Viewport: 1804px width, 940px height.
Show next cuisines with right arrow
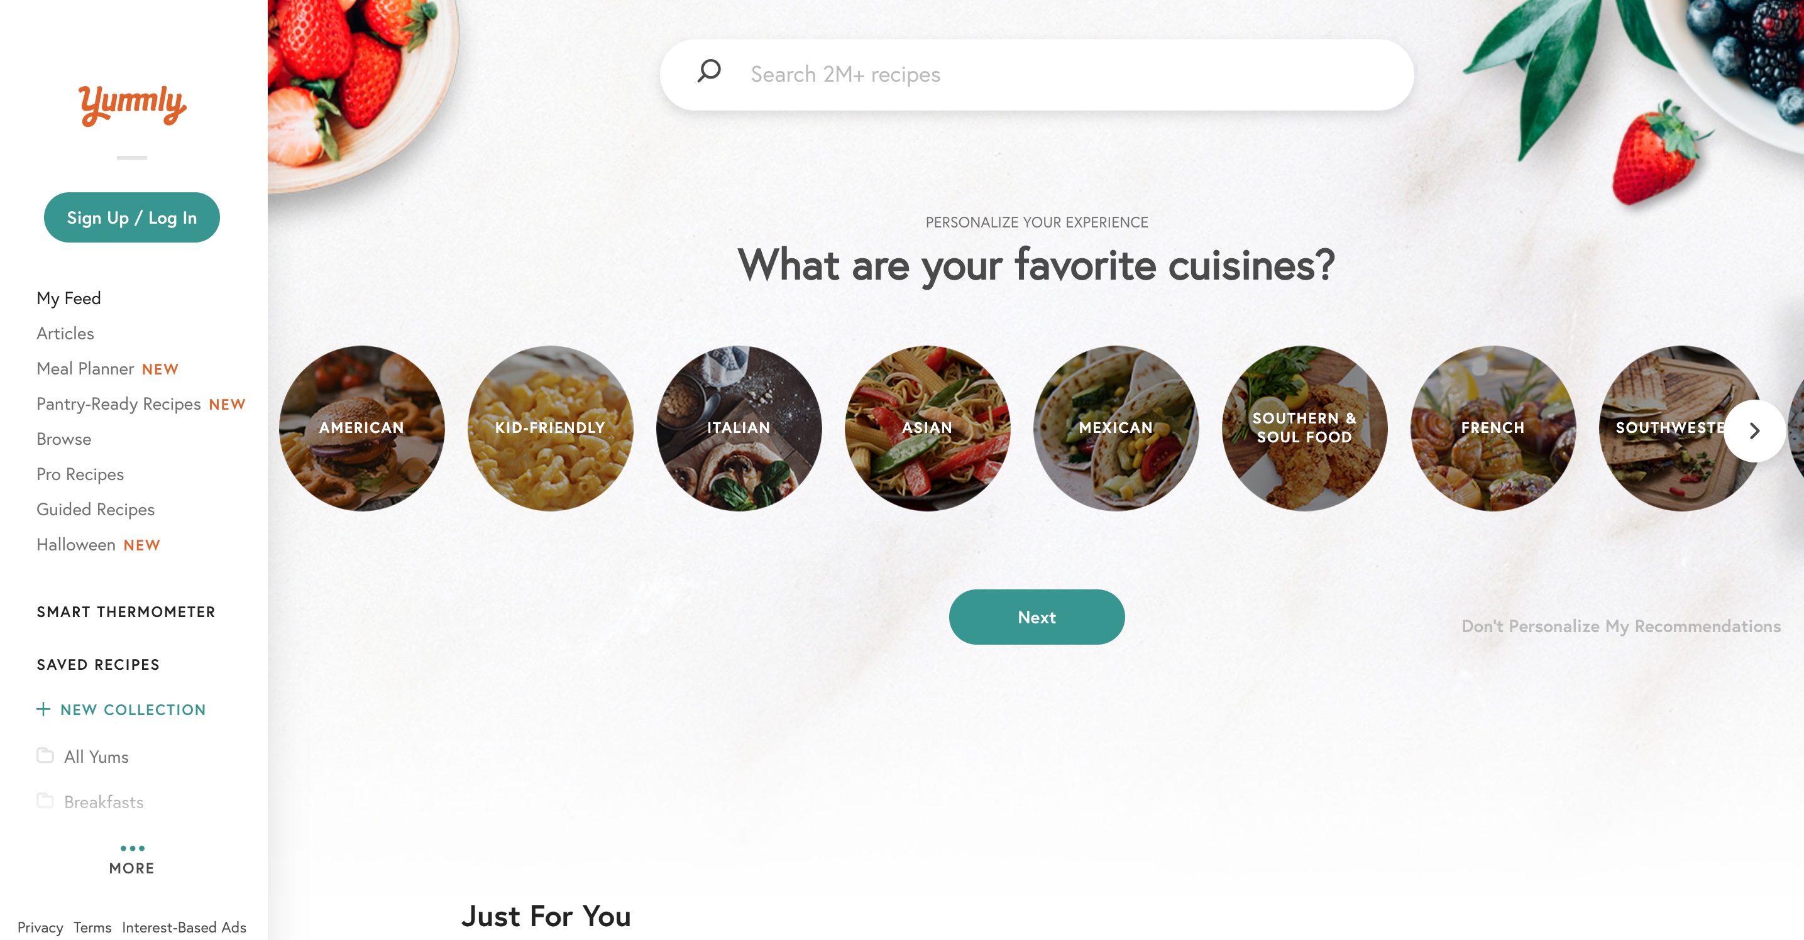click(1754, 430)
